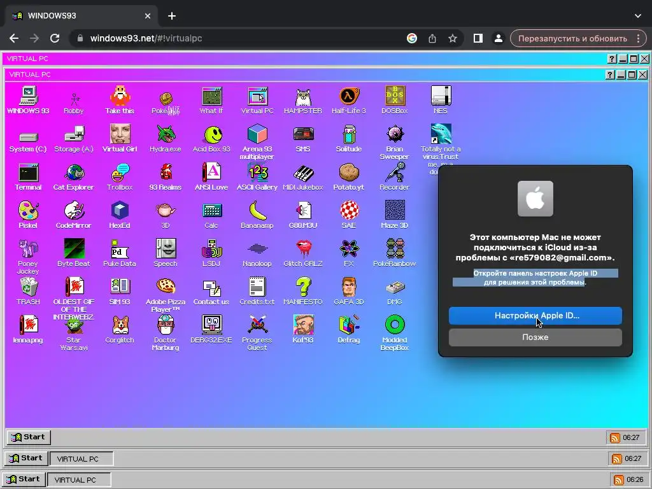Viewport: 652px width, 489px height.
Task: Expand the tab search chevron
Action: [x=638, y=16]
